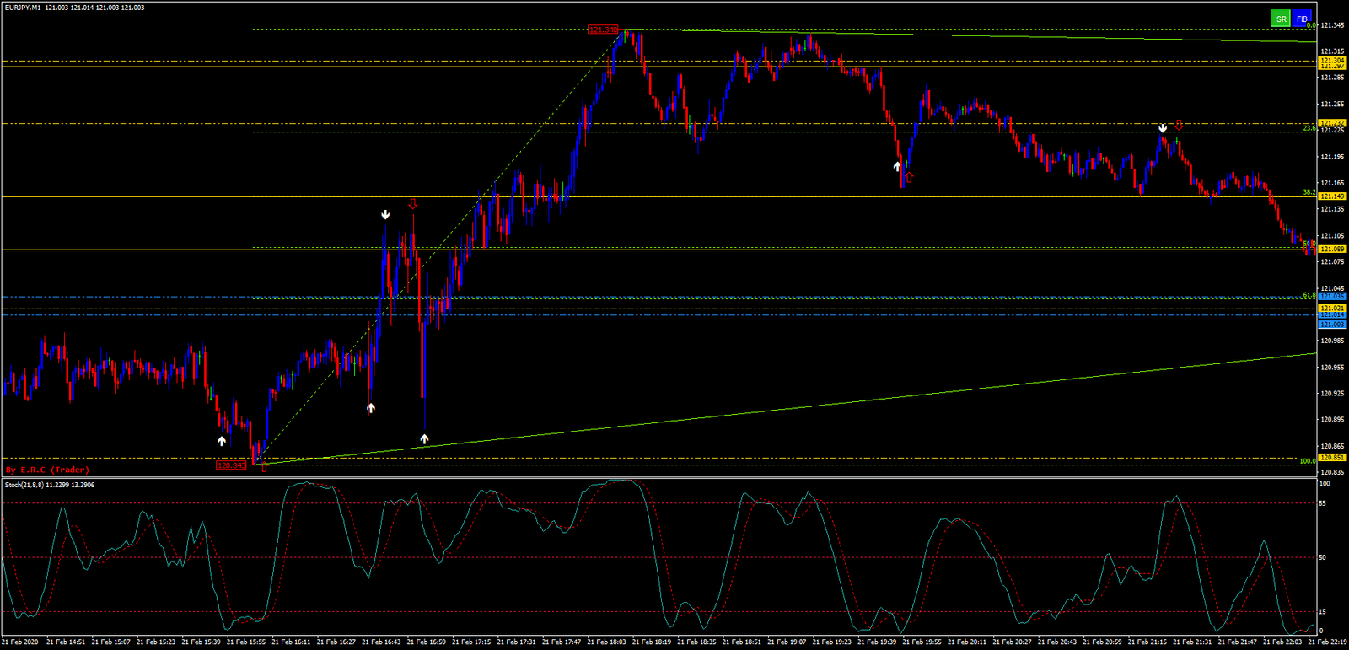The height and width of the screenshot is (650, 1349).
Task: Click the blue 121.003 current price label
Action: tap(1332, 325)
